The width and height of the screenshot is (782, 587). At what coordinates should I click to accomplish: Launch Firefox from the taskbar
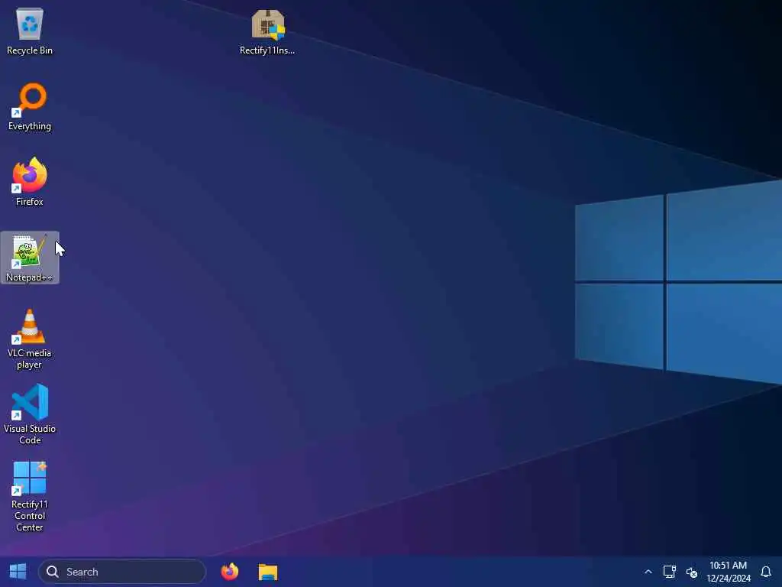point(229,572)
